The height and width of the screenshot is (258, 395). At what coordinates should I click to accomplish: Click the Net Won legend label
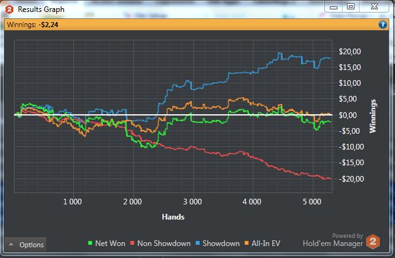click(x=110, y=243)
